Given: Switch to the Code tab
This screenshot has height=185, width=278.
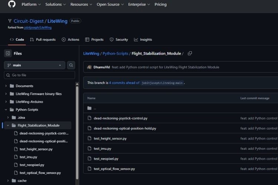Looking at the screenshot, I should click(17, 40).
